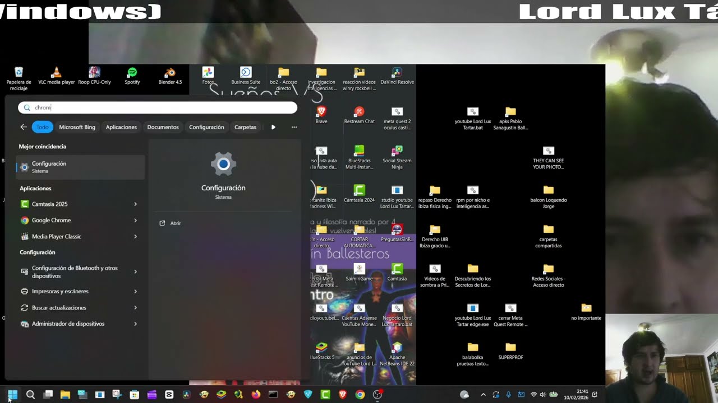Open Firefox from the taskbar

click(x=256, y=395)
